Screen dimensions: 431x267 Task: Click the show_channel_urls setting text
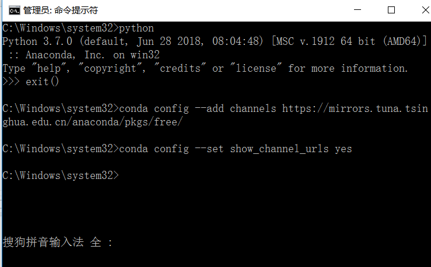click(x=279, y=149)
